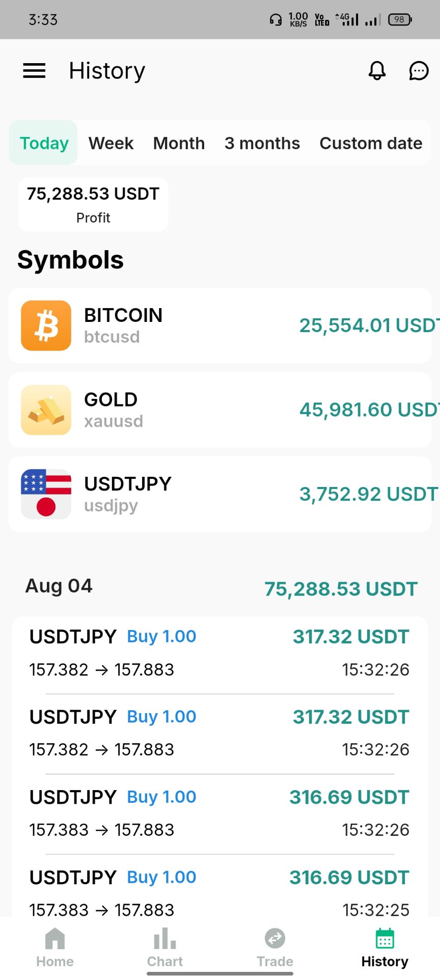This screenshot has height=978, width=440.
Task: Choose Custom date range
Action: click(x=371, y=143)
